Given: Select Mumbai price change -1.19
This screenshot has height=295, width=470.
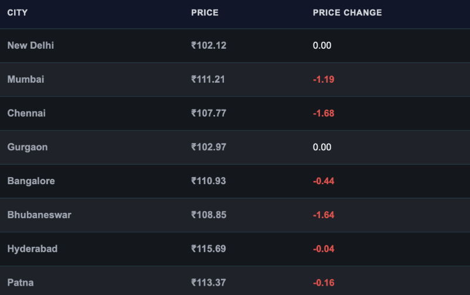Looking at the screenshot, I should [x=323, y=79].
